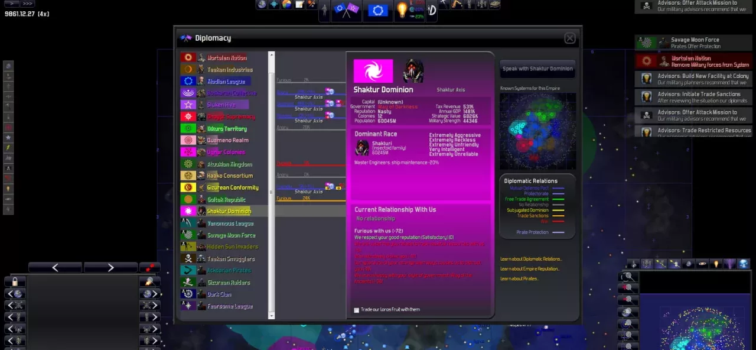Viewport: 756px width, 350px height.
Task: Click the galaxy minimap at screen corner
Action: (696, 323)
